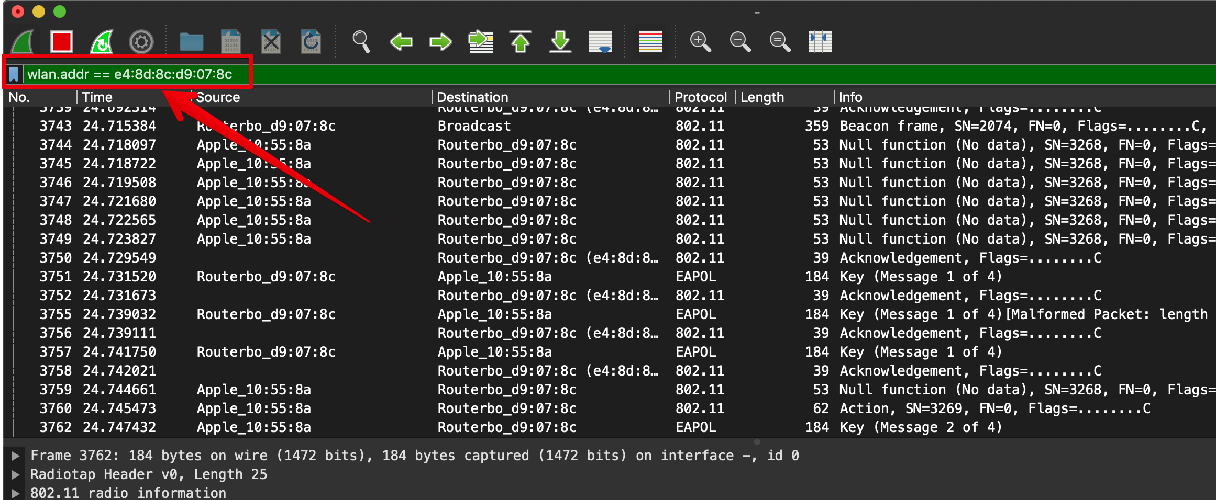Zoom in packet text

[x=700, y=42]
